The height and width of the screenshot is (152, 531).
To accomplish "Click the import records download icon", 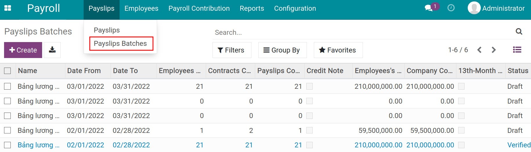I will (52, 50).
